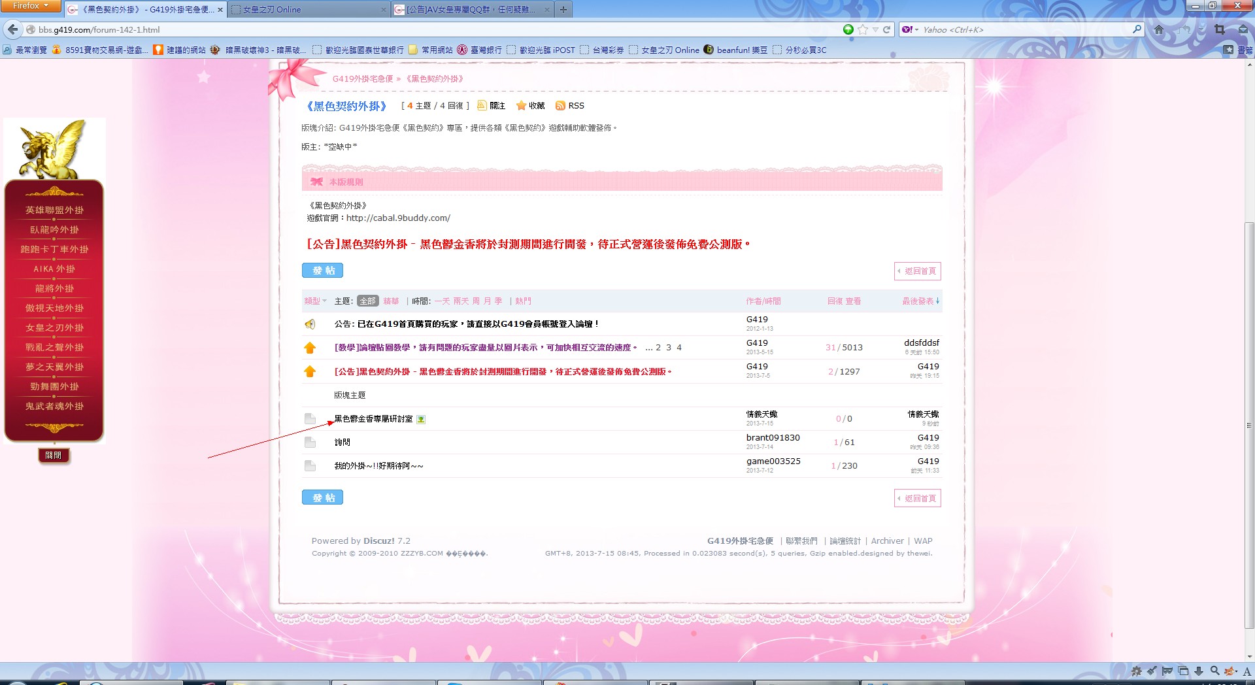Viewport: 1255px width, 685px height.
Task: Open the 詢問 thread
Action: (342, 443)
